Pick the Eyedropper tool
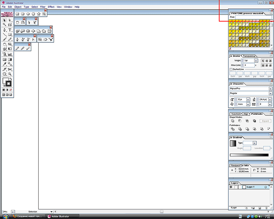The height and width of the screenshot is (219, 274). (4, 64)
